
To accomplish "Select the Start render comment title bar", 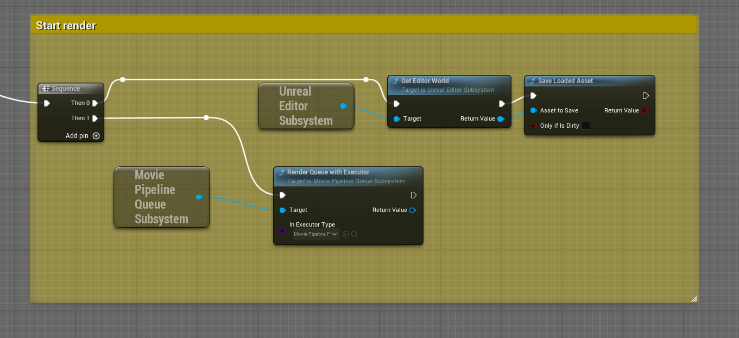I will 364,25.
